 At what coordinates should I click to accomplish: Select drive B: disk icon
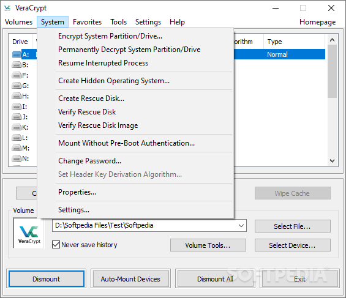click(17, 65)
